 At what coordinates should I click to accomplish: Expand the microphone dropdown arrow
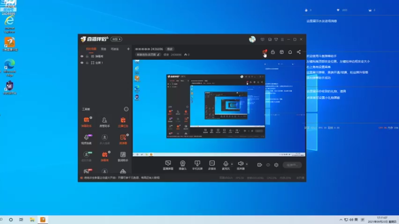pyautogui.click(x=232, y=164)
